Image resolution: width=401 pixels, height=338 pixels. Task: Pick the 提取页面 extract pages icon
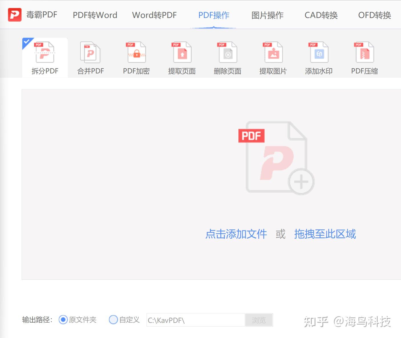[182, 52]
